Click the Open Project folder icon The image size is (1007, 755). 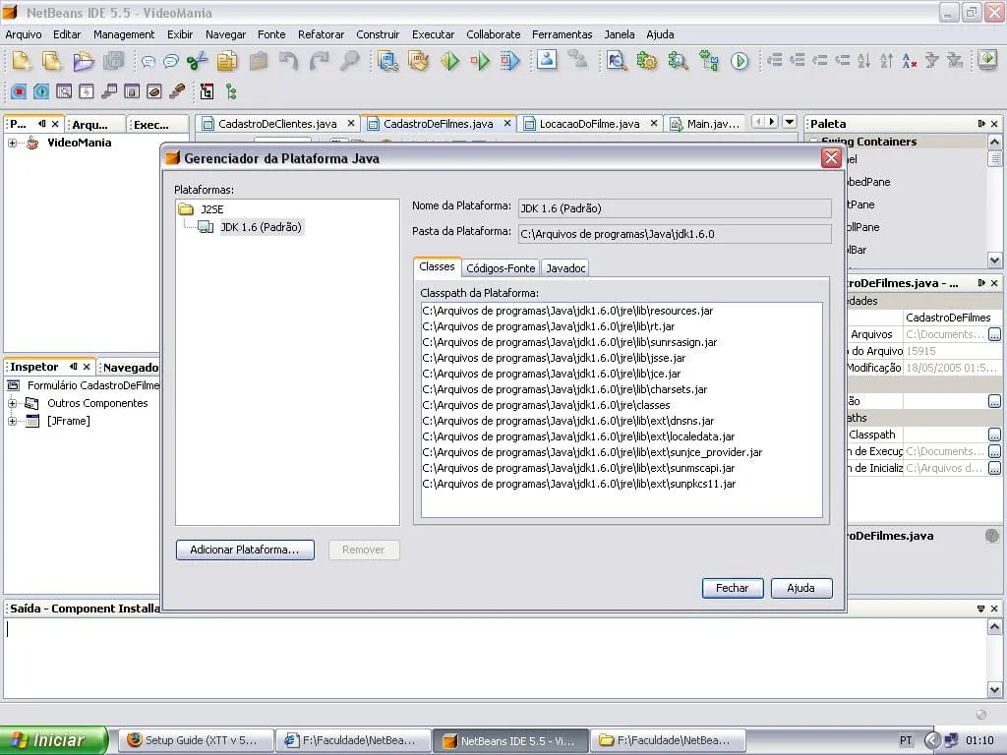click(x=84, y=61)
